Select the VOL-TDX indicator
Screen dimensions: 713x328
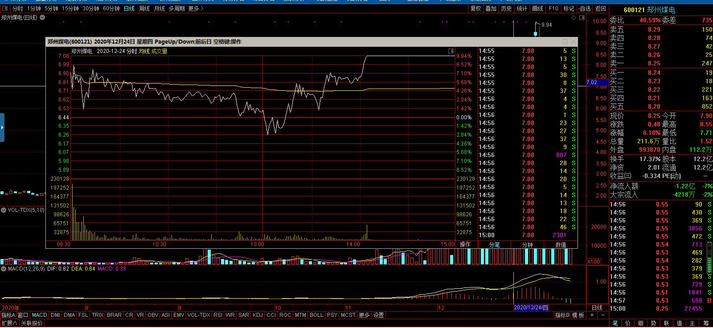point(199,315)
